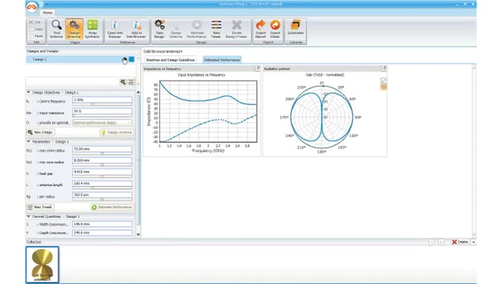Click Estimate Performance in the ribbon
The width and height of the screenshot is (502, 284).
[197, 29]
